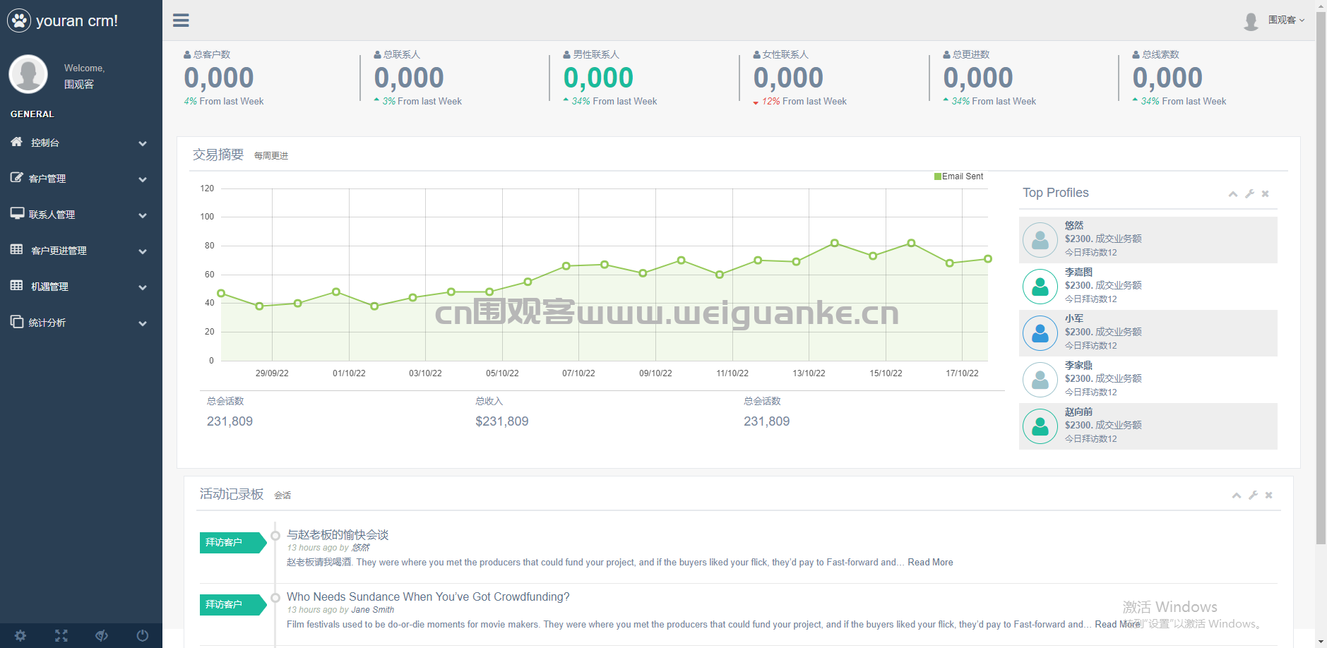Close the Top Profiles panel
Image resolution: width=1327 pixels, height=648 pixels.
coord(1266,194)
